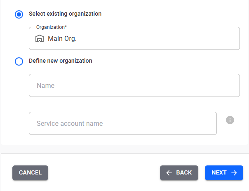The height and width of the screenshot is (191, 249).
Task: Click the 'Organization*' field label
Action: coord(52,27)
